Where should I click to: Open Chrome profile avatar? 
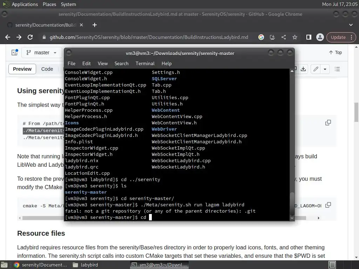320,37
